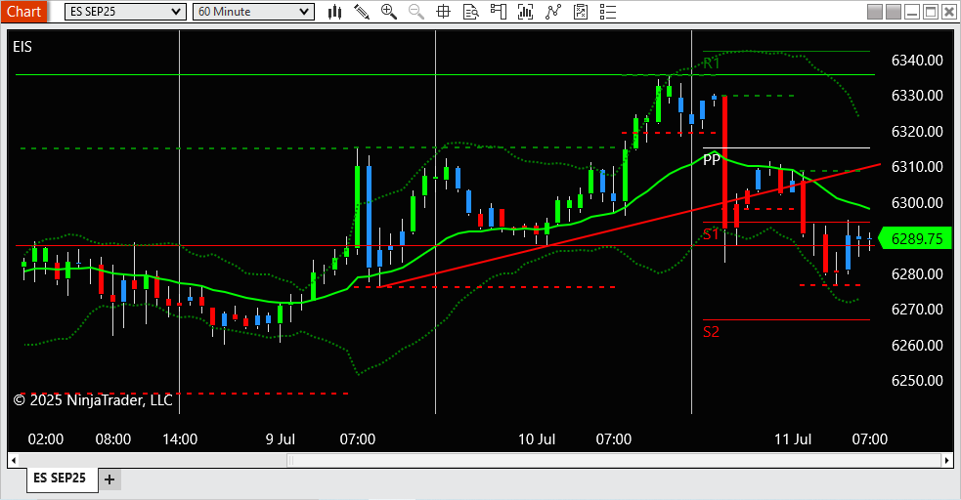Maximize the chart window
This screenshot has width=961, height=500.
pyautogui.click(x=931, y=12)
